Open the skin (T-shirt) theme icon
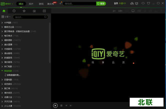166x109 pixels. 148,3
